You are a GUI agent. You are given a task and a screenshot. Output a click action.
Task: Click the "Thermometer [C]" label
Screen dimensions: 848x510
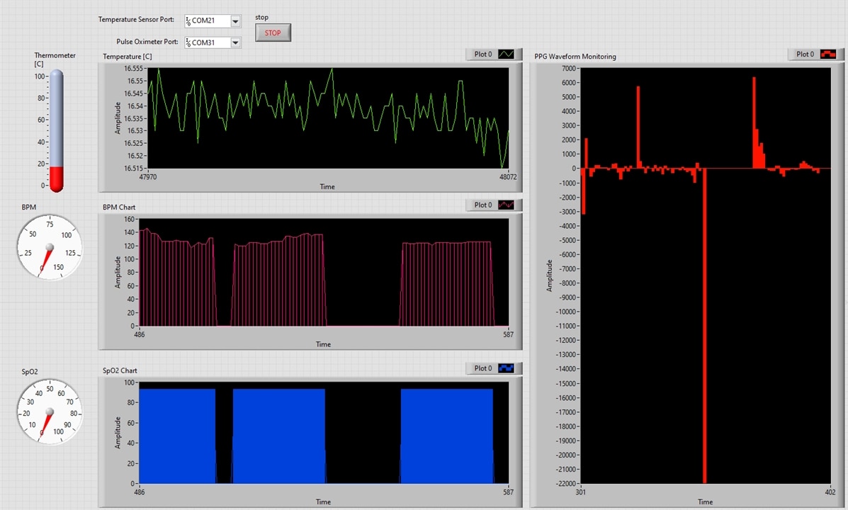coord(55,59)
